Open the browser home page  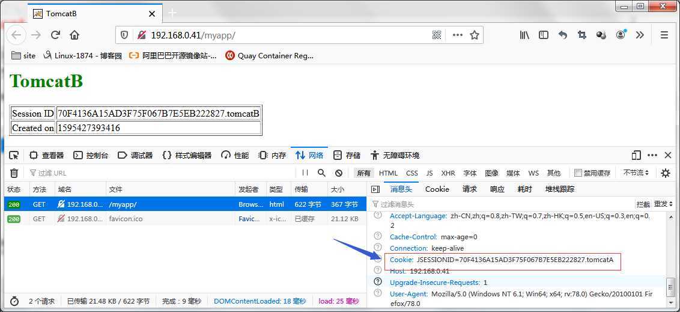point(74,35)
